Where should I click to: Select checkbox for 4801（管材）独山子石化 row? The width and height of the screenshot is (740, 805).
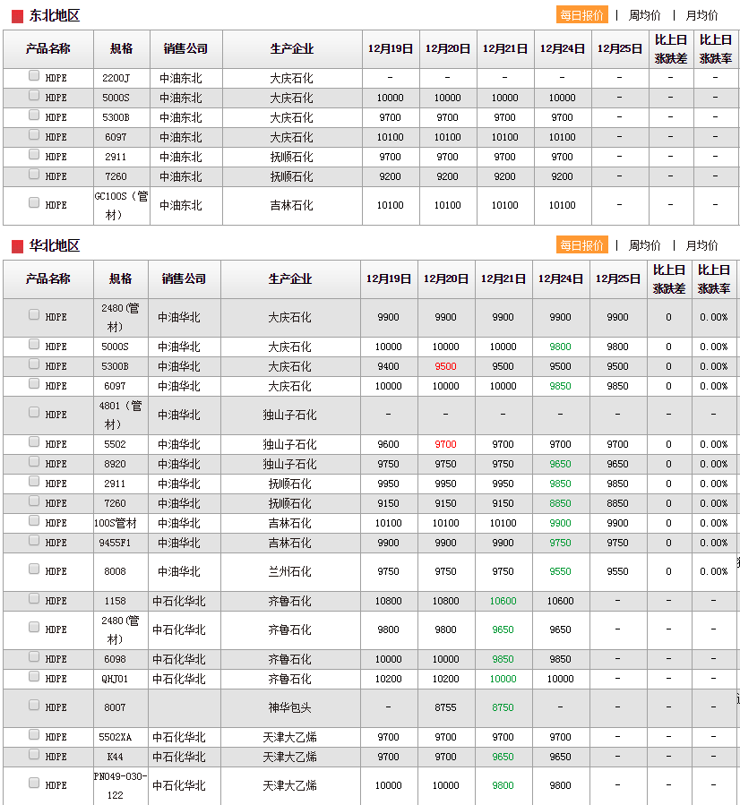click(x=34, y=412)
